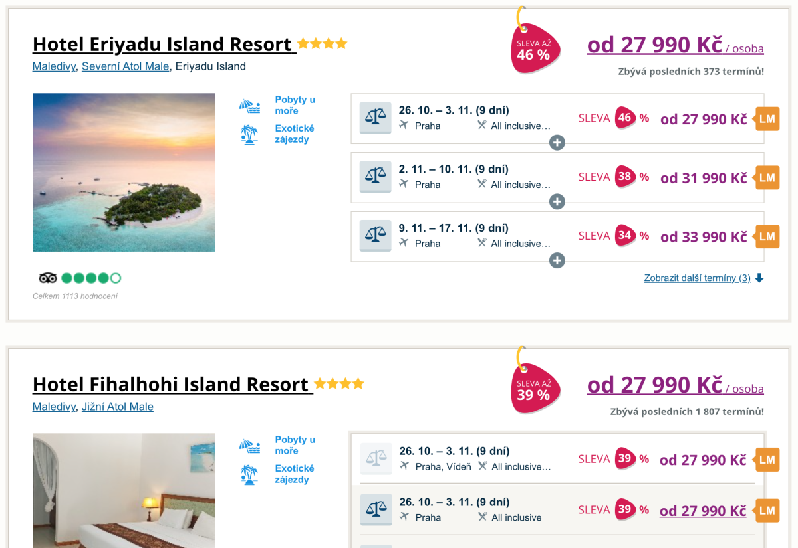The height and width of the screenshot is (548, 798).
Task: Expand the Eriyadu 9. 11. term with plus button
Action: click(557, 260)
